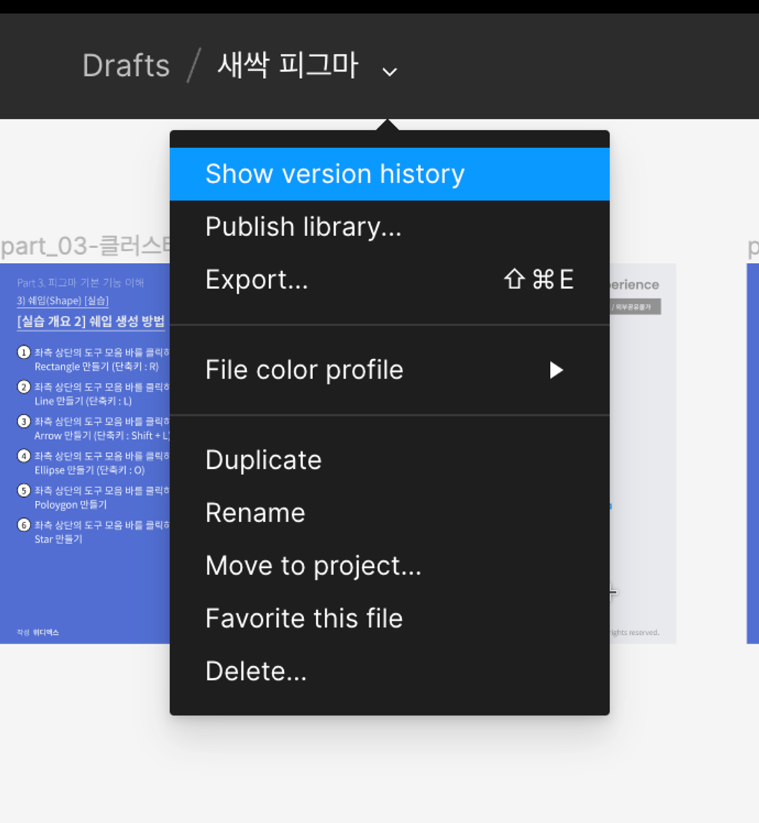Click the Star 만들기 step text

click(58, 539)
